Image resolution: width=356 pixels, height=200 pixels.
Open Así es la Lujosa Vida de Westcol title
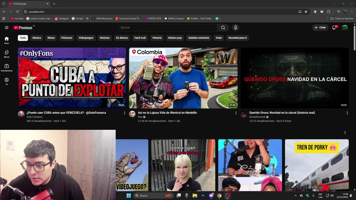(x=167, y=113)
